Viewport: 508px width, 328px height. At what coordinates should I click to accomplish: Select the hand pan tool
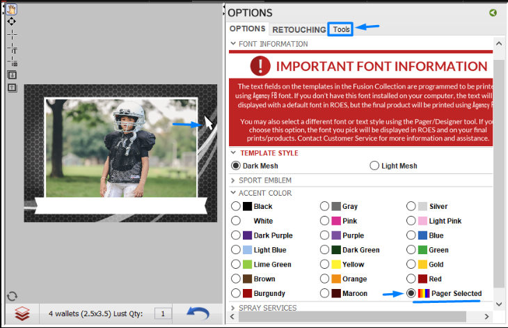pyautogui.click(x=12, y=10)
